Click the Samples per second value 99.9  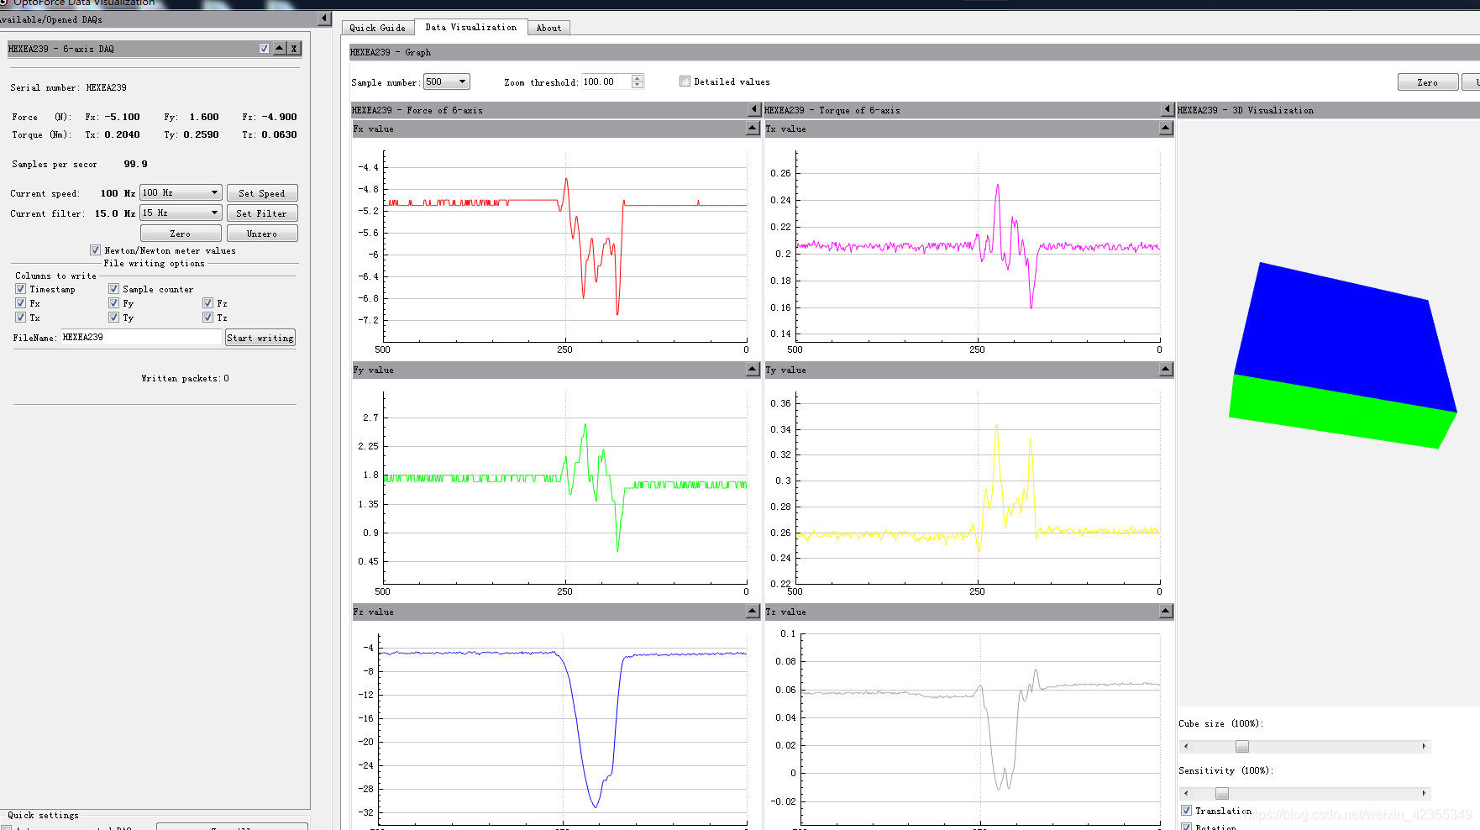135,164
